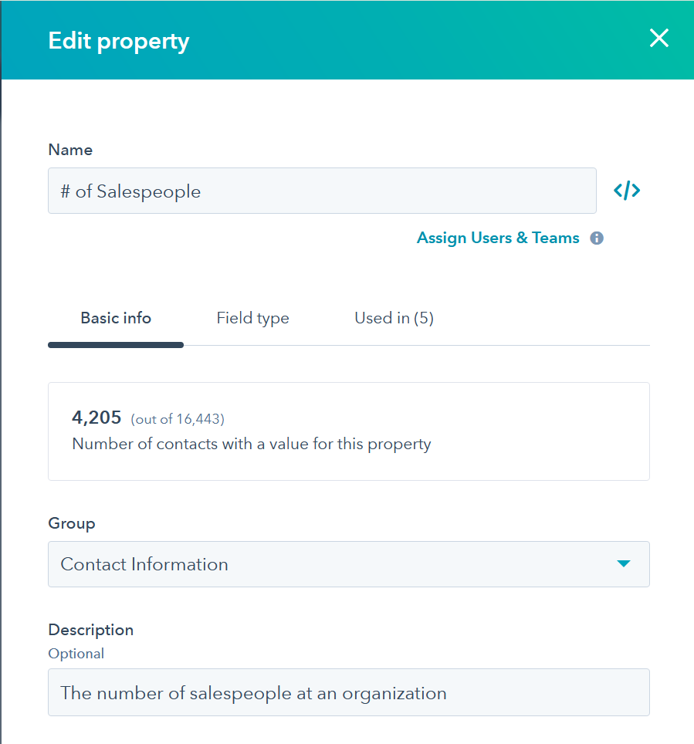The width and height of the screenshot is (694, 744).
Task: Click the Name field label
Action: 70,150
